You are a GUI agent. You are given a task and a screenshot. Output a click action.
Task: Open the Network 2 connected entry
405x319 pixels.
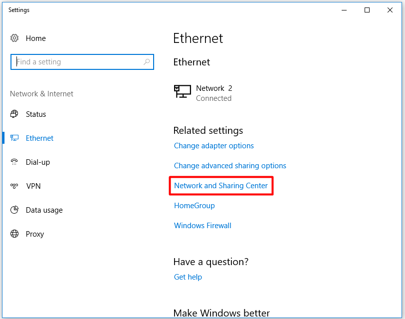click(x=203, y=93)
